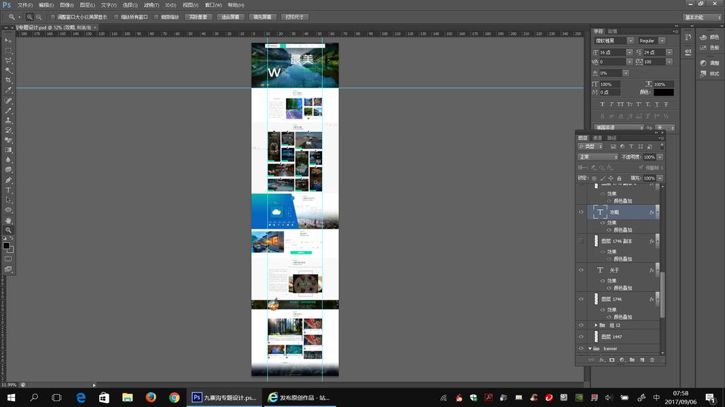Expand the 组 12 layer group
Viewport: 725px width, 407px height.
click(x=596, y=326)
